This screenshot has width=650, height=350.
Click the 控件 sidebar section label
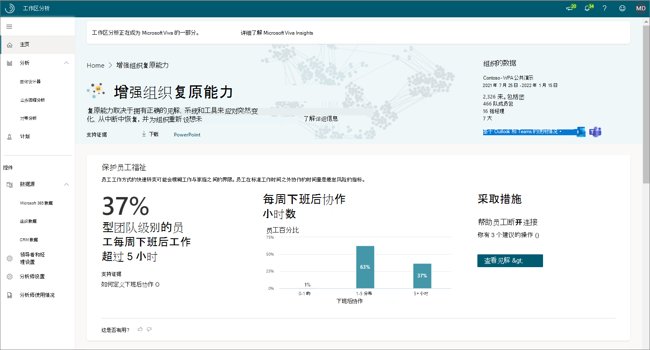[x=8, y=168]
